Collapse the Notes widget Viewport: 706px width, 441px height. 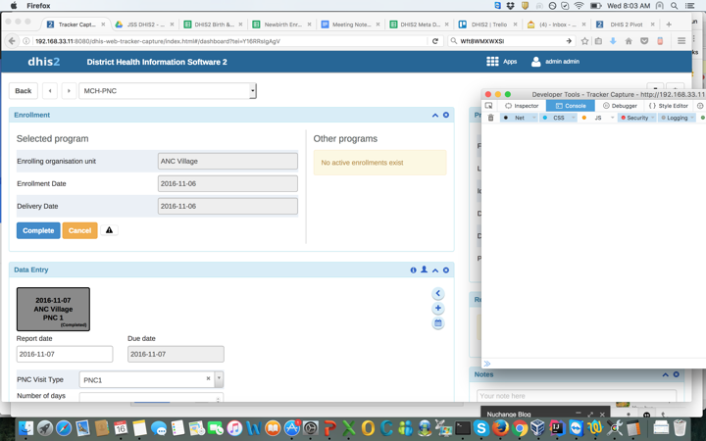coord(666,374)
